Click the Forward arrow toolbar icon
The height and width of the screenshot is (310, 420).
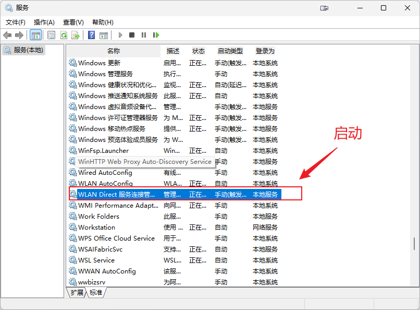tap(19, 35)
